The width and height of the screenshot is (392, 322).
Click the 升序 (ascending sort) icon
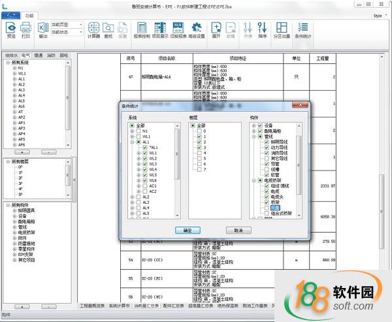pos(248,28)
